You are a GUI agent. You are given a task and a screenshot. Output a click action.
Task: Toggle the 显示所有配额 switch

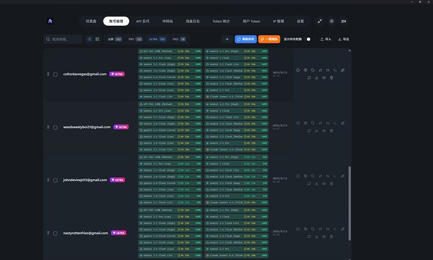(307, 39)
